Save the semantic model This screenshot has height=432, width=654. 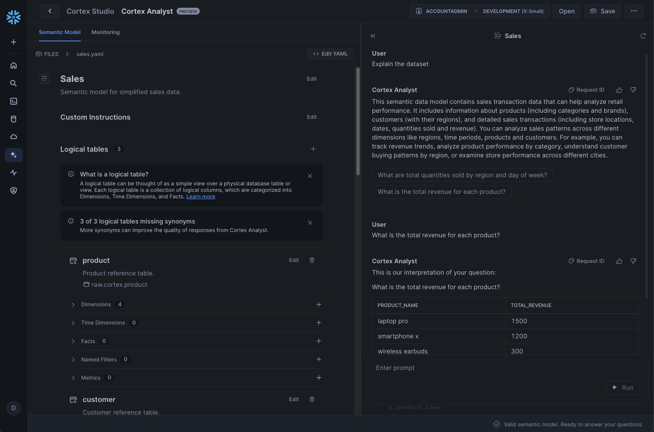tap(602, 11)
